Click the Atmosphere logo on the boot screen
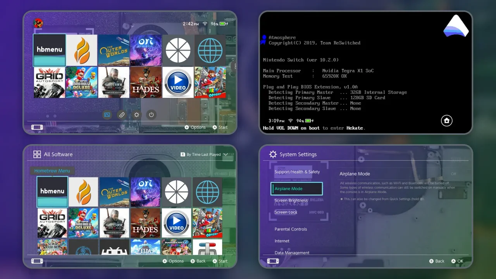 tap(456, 26)
